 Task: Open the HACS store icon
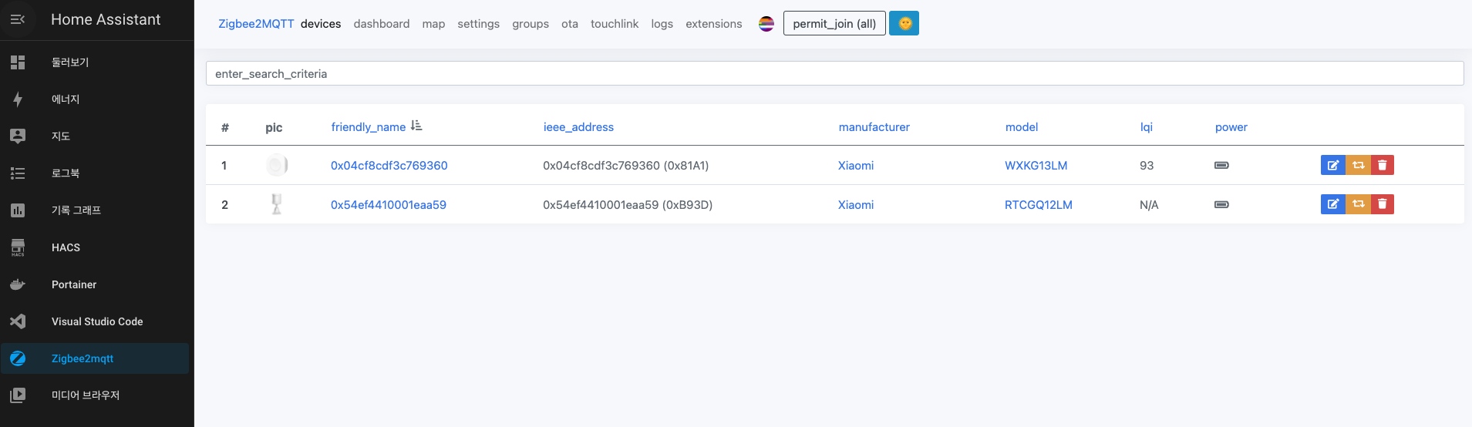(x=18, y=247)
